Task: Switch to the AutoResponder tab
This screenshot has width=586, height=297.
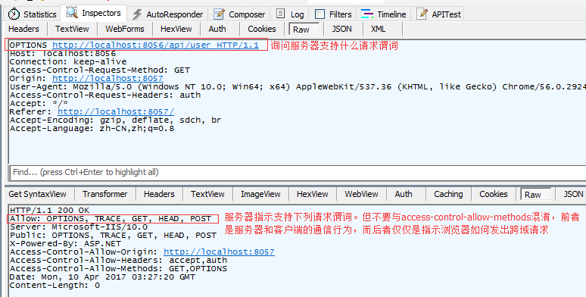Action: [x=168, y=14]
